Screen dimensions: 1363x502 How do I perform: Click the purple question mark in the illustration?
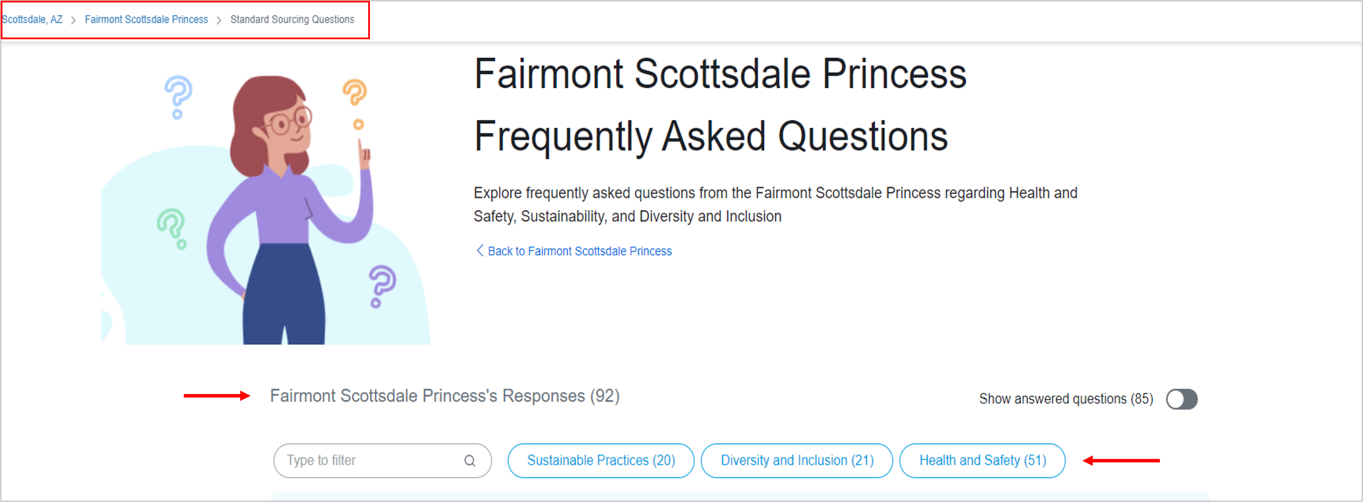click(382, 285)
